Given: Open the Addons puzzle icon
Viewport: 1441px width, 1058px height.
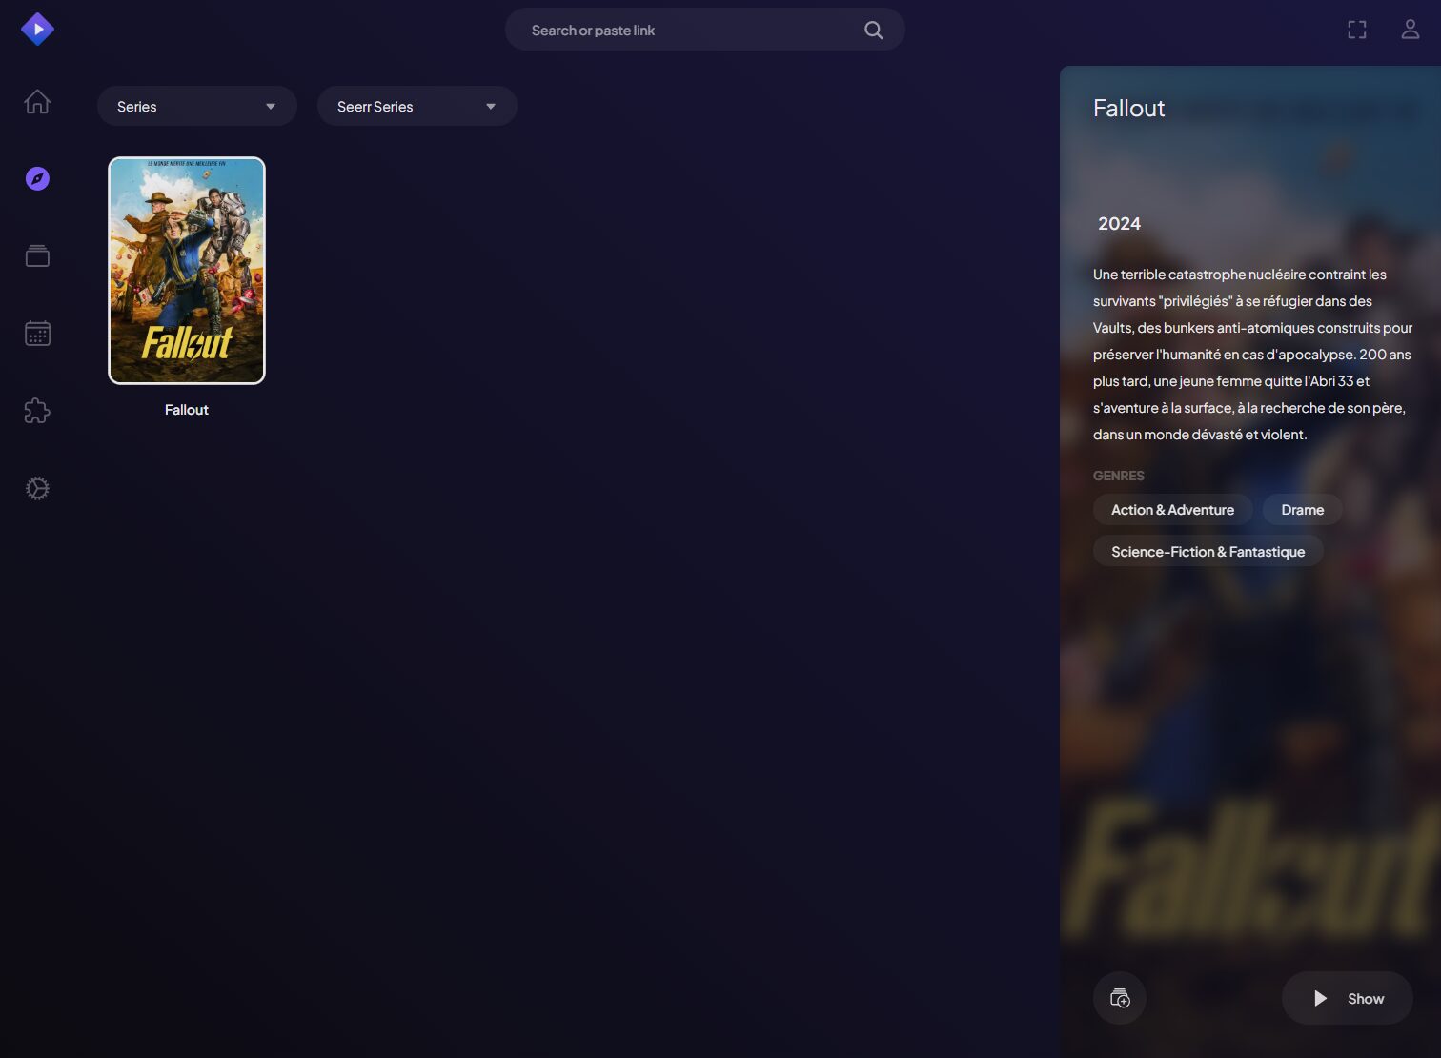Looking at the screenshot, I should click(37, 411).
